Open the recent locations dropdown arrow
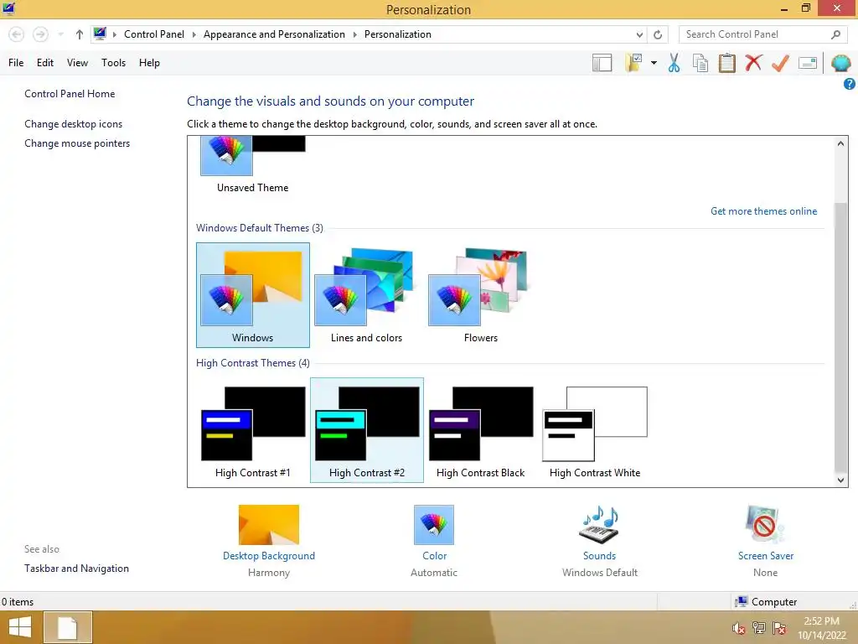Viewport: 858px width, 644px height. 60,34
